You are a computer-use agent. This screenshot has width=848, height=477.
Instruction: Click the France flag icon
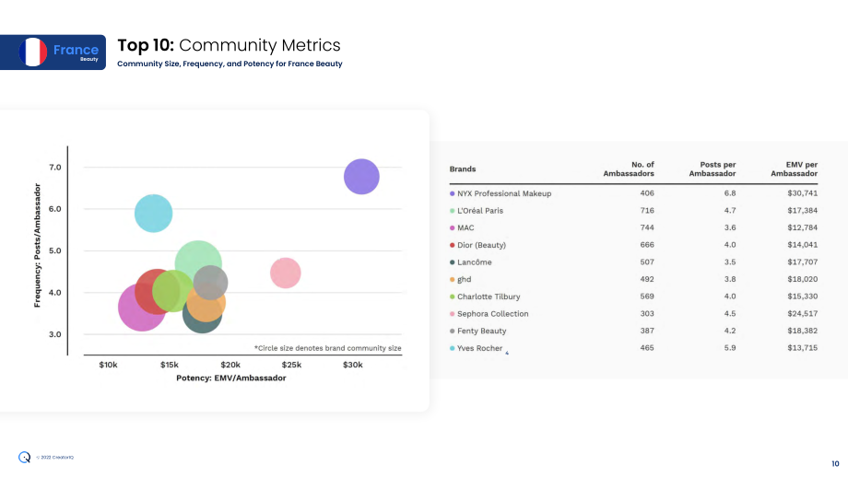coord(33,52)
